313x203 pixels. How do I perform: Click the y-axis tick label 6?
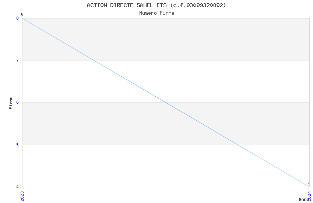click(17, 103)
